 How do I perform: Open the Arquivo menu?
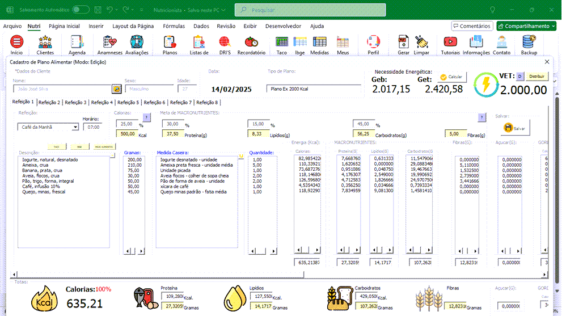point(12,26)
